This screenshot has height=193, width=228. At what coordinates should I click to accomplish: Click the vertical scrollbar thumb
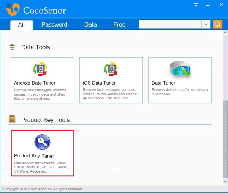coord(225,139)
